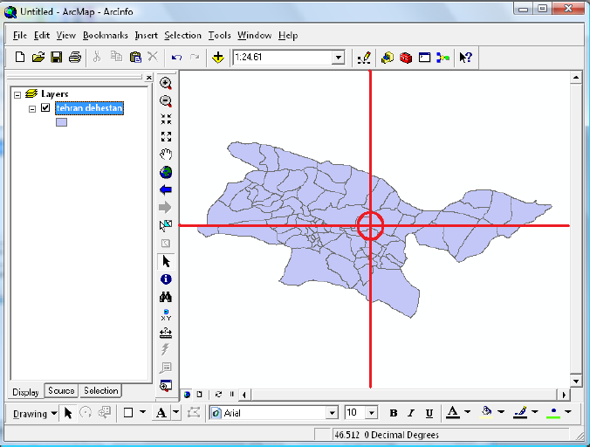Save the map document icon

57,58
